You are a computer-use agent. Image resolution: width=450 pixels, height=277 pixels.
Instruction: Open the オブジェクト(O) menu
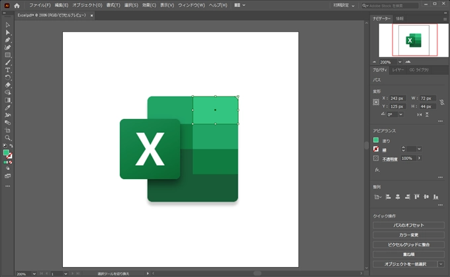(87, 5)
